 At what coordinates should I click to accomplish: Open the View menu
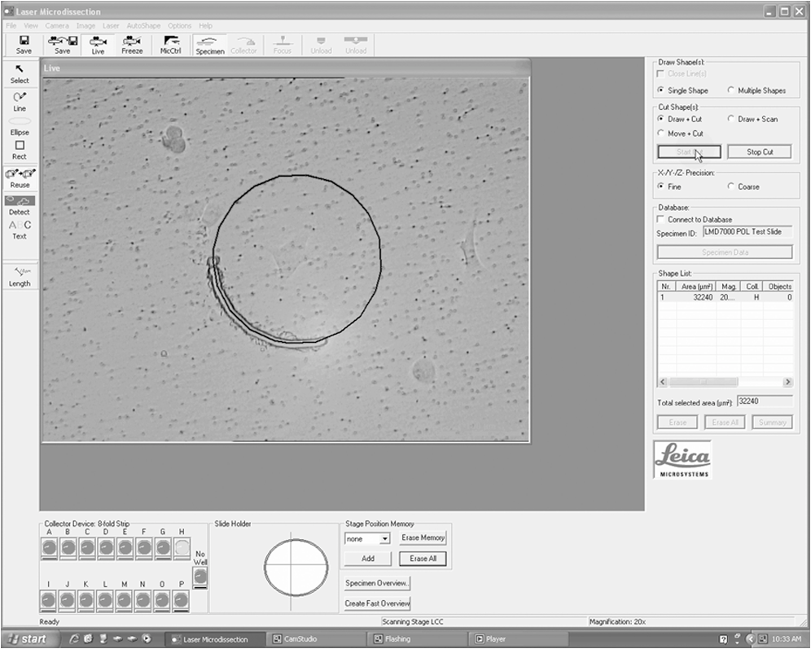(x=31, y=25)
